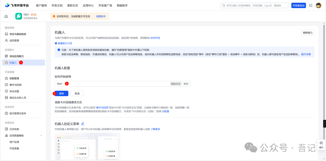Open the home icon in breadcrumb bar
The height and width of the screenshot is (161, 326).
click(6, 16)
